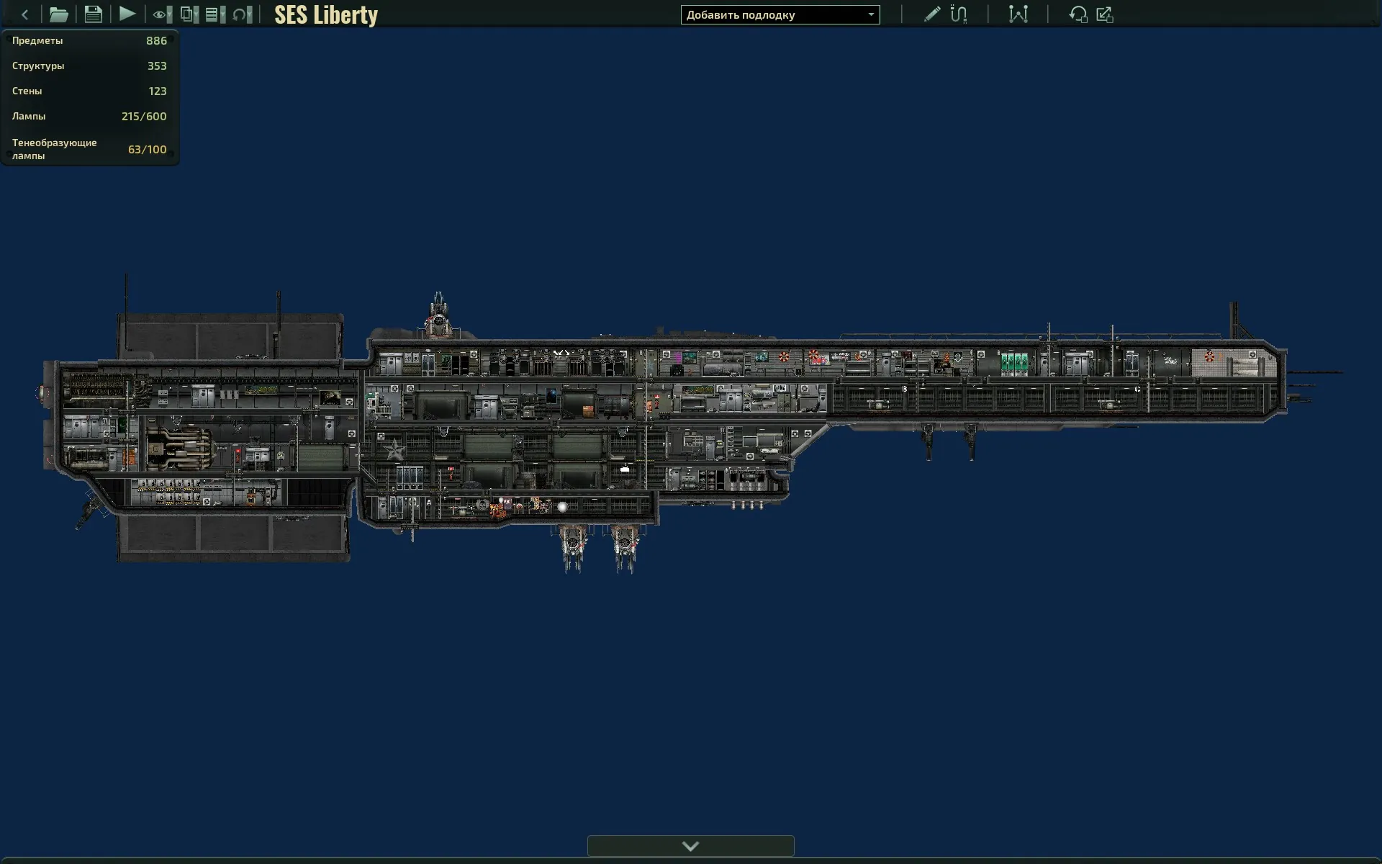This screenshot has height=864, width=1382.
Task: Click the back arrow icon
Action: pyautogui.click(x=24, y=14)
